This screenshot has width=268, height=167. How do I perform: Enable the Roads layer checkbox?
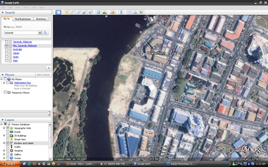coord(8,132)
